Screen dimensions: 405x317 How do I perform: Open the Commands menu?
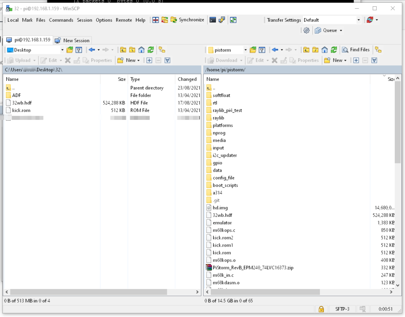click(x=61, y=20)
